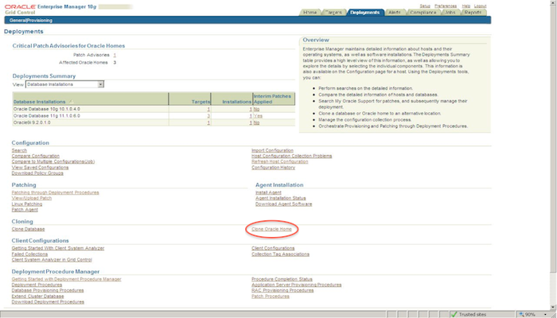Sort by the Targets column header
The width and height of the screenshot is (557, 318).
point(201,102)
